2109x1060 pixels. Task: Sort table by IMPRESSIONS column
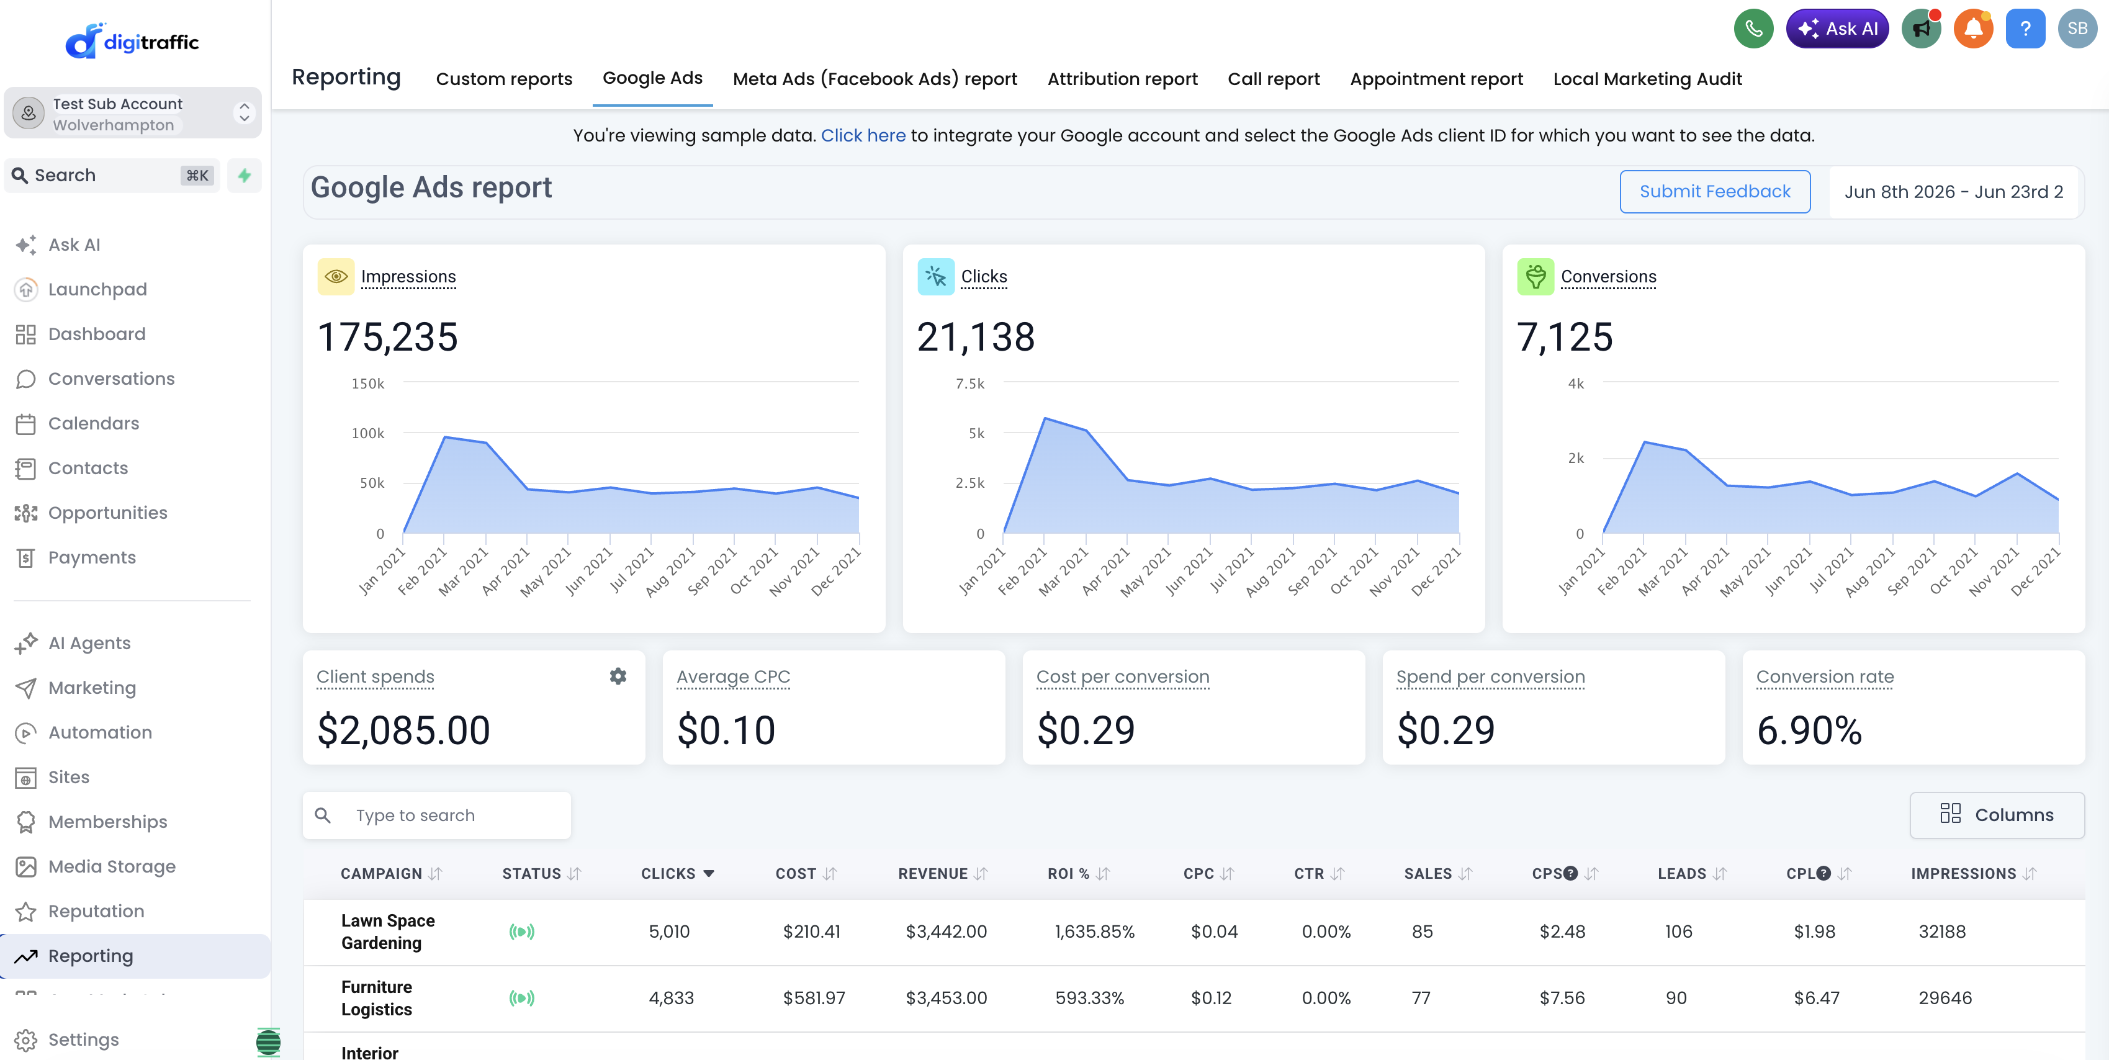tap(1972, 873)
